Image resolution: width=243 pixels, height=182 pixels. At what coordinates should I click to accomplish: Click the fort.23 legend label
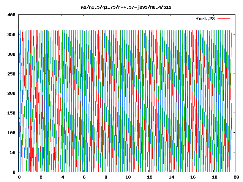point(205,19)
